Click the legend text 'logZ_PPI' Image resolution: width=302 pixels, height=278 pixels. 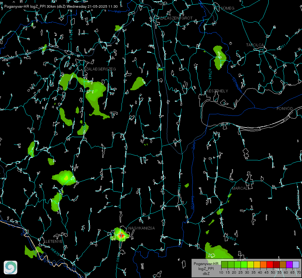click(206, 268)
